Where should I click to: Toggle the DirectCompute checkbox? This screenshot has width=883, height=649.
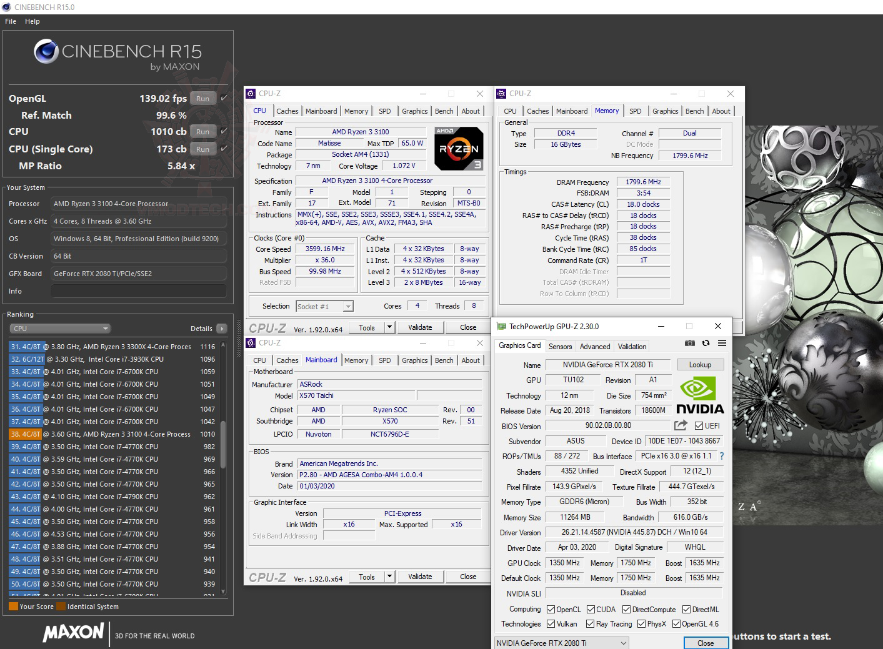(x=626, y=610)
